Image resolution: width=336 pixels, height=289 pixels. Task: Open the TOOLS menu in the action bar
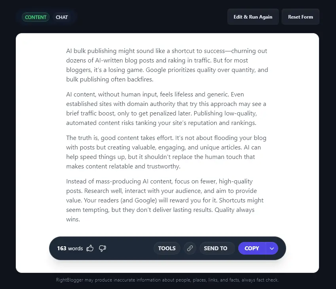[x=167, y=248]
